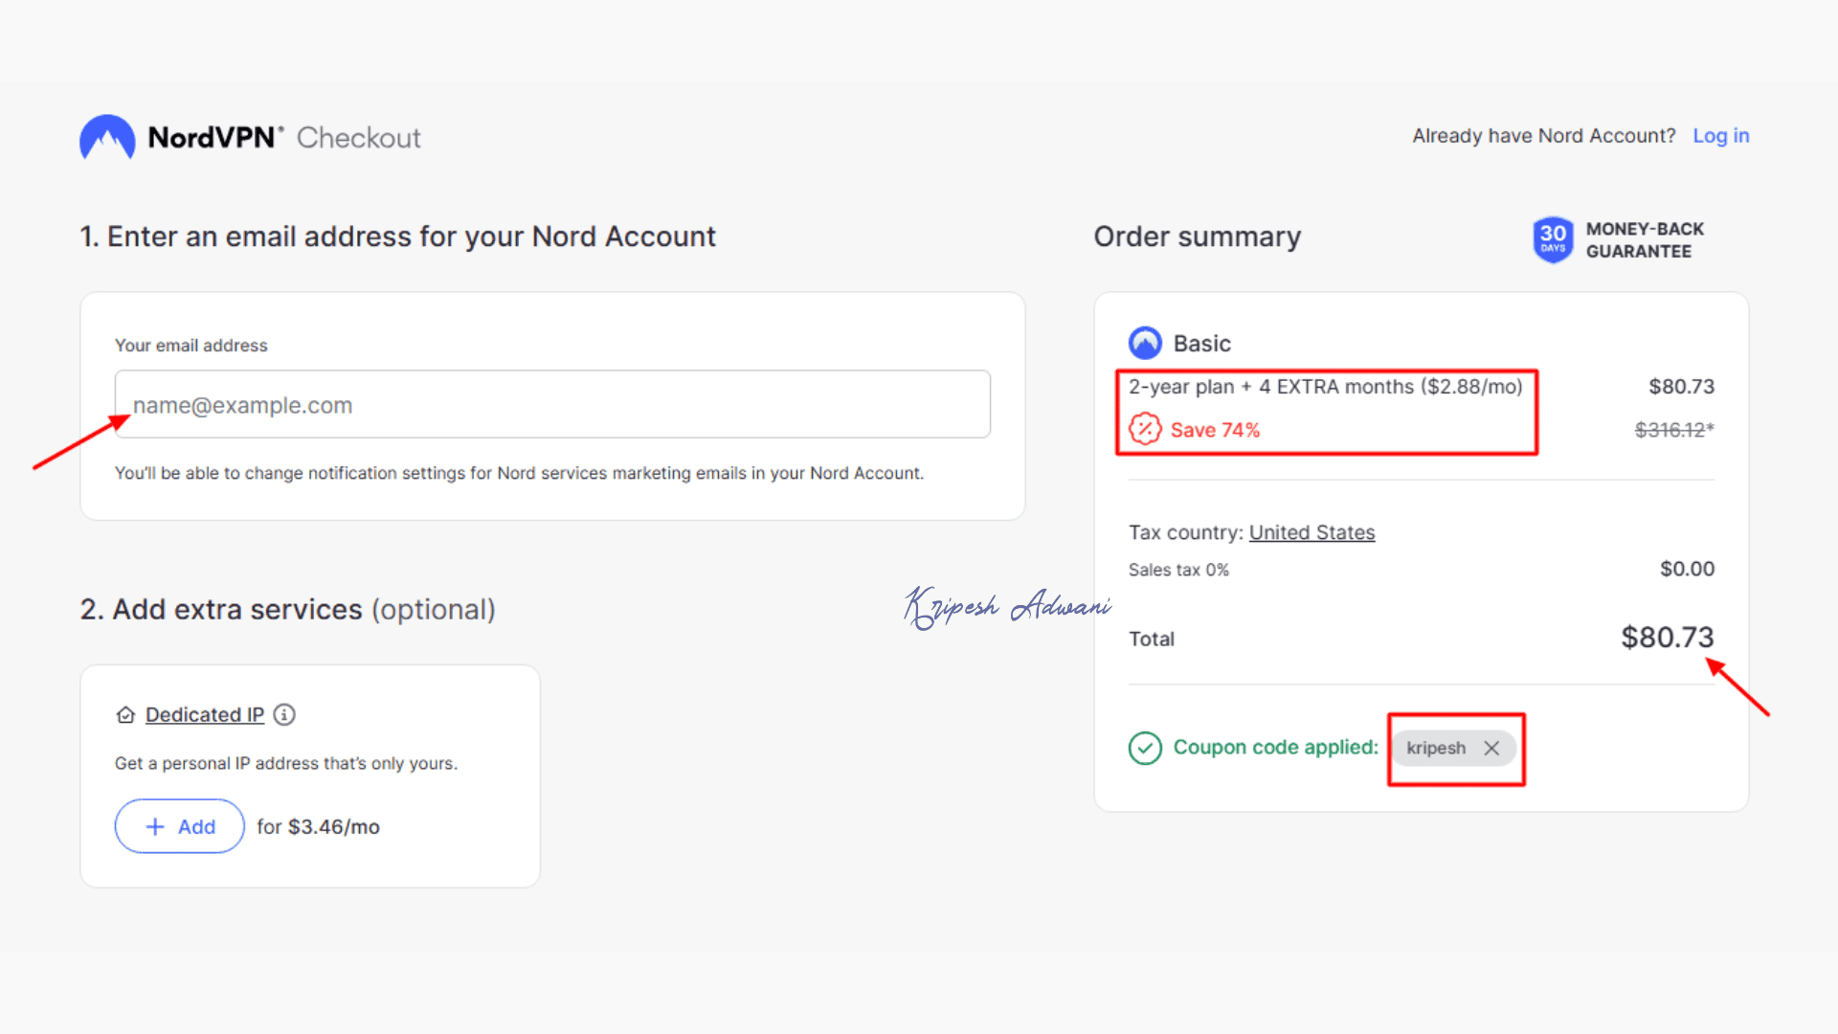Click the 2-year plan description text
Screen dimensions: 1838x1034
point(1325,387)
